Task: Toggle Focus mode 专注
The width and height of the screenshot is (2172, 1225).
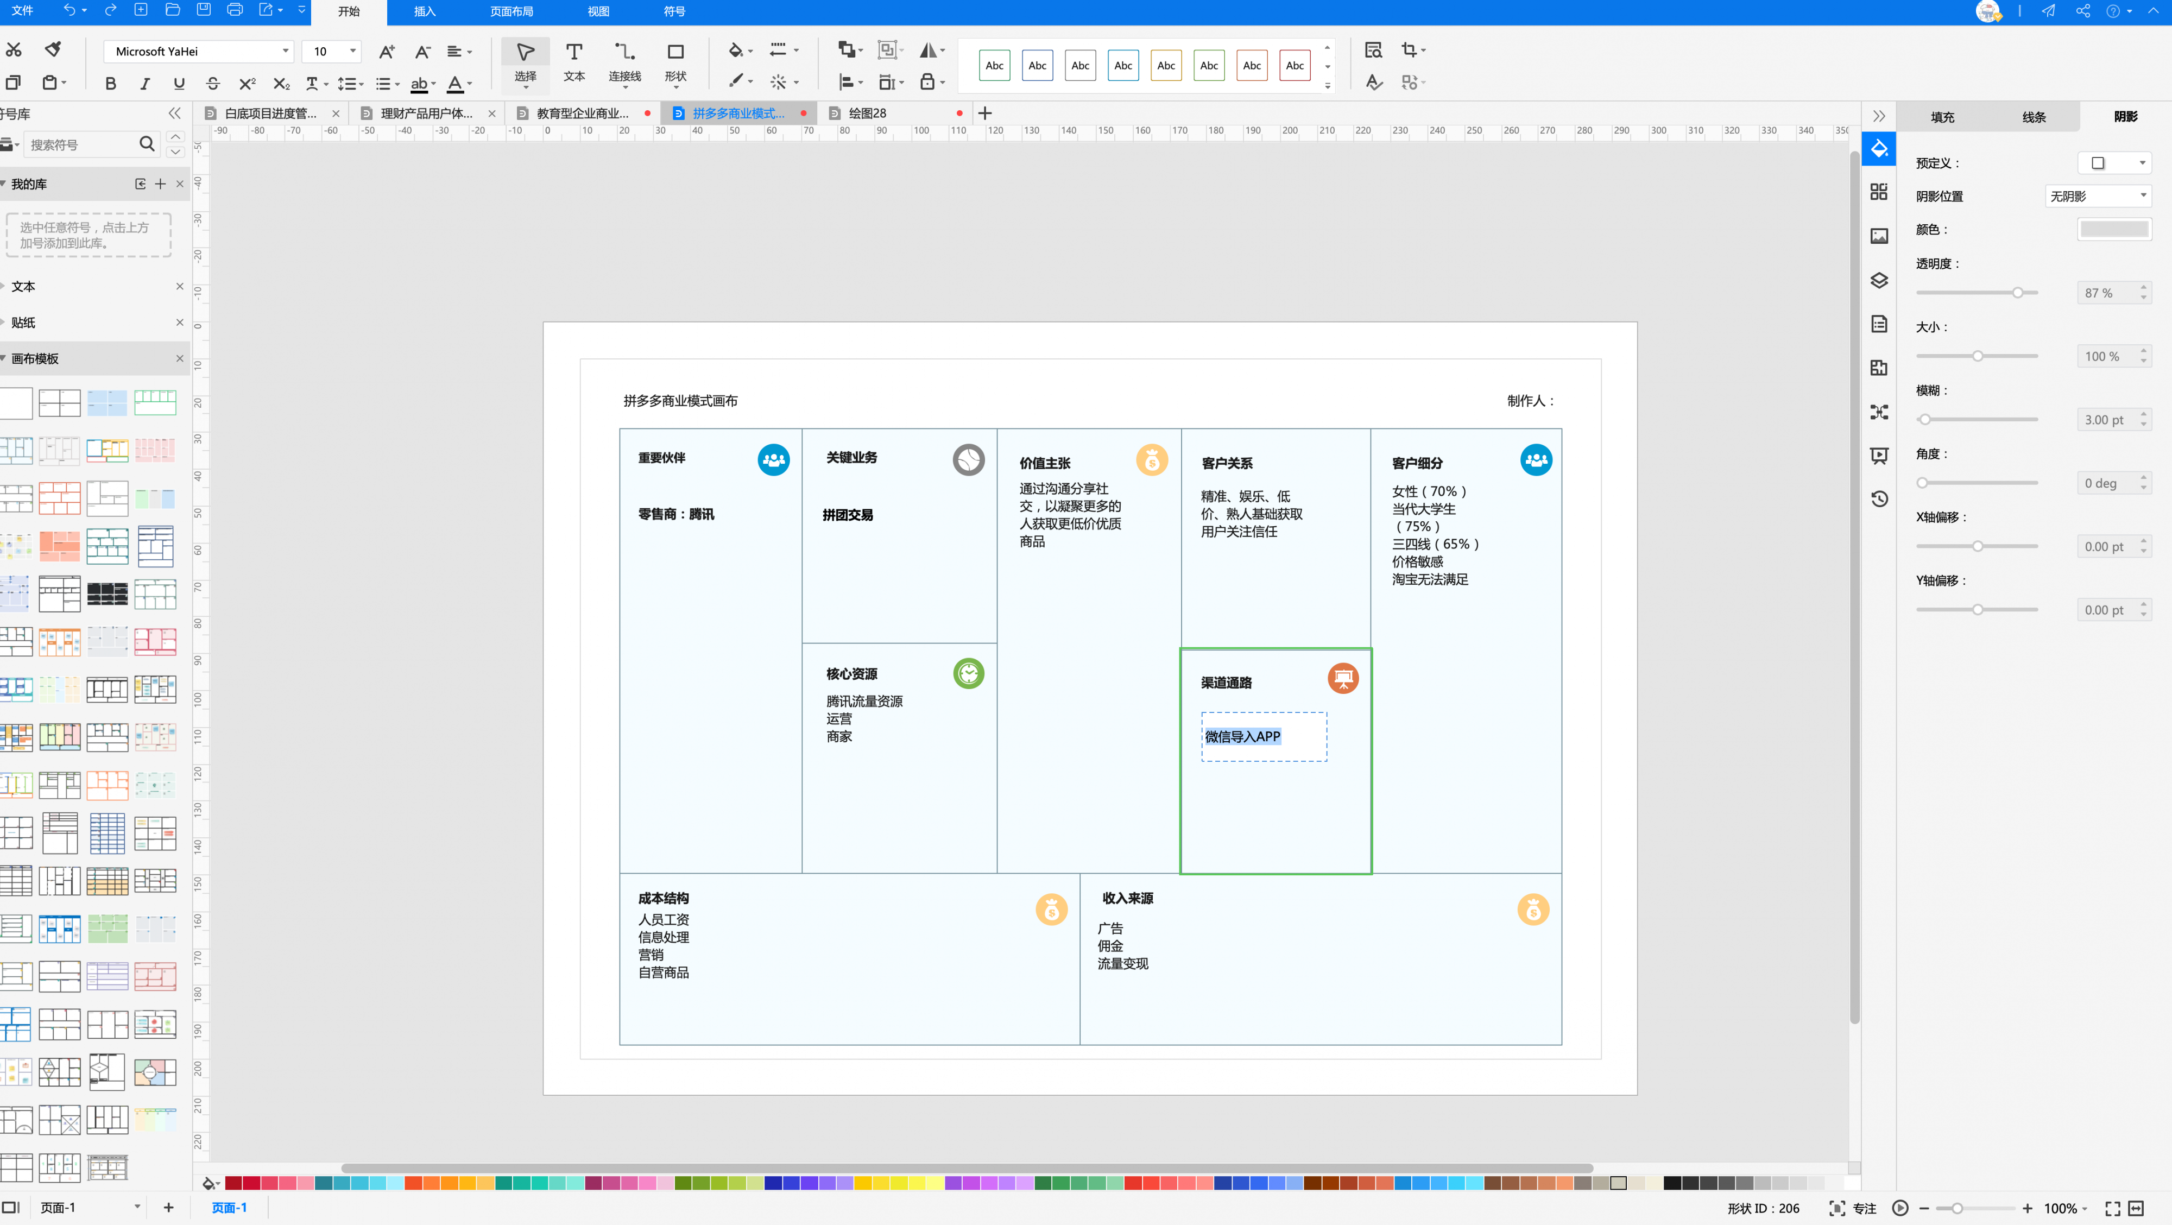Action: point(1852,1208)
